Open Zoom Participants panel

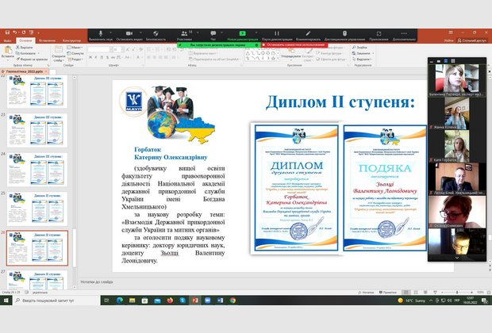click(x=184, y=36)
